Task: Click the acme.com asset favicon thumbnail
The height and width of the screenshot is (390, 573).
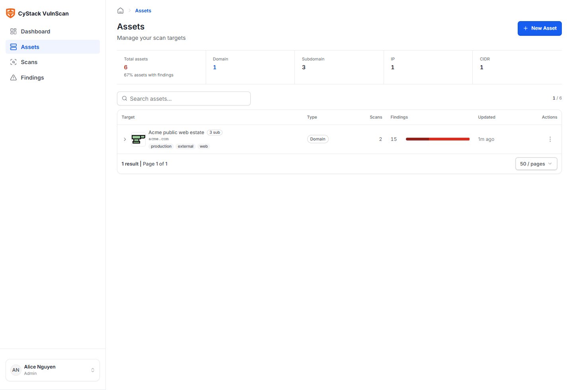Action: (138, 139)
